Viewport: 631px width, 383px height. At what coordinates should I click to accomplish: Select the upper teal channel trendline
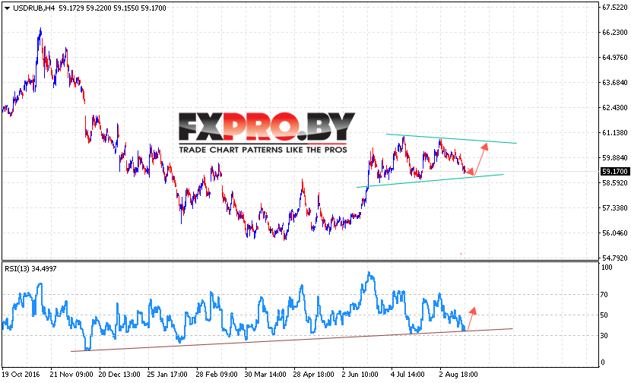tap(451, 138)
